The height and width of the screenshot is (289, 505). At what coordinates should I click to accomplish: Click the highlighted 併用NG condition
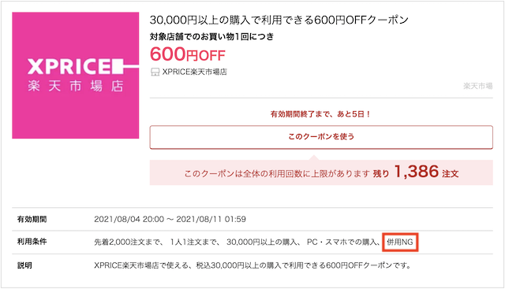point(400,242)
